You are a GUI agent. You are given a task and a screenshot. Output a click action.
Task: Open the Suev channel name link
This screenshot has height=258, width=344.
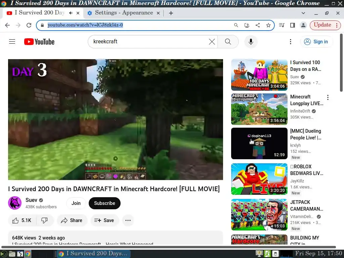click(x=31, y=200)
